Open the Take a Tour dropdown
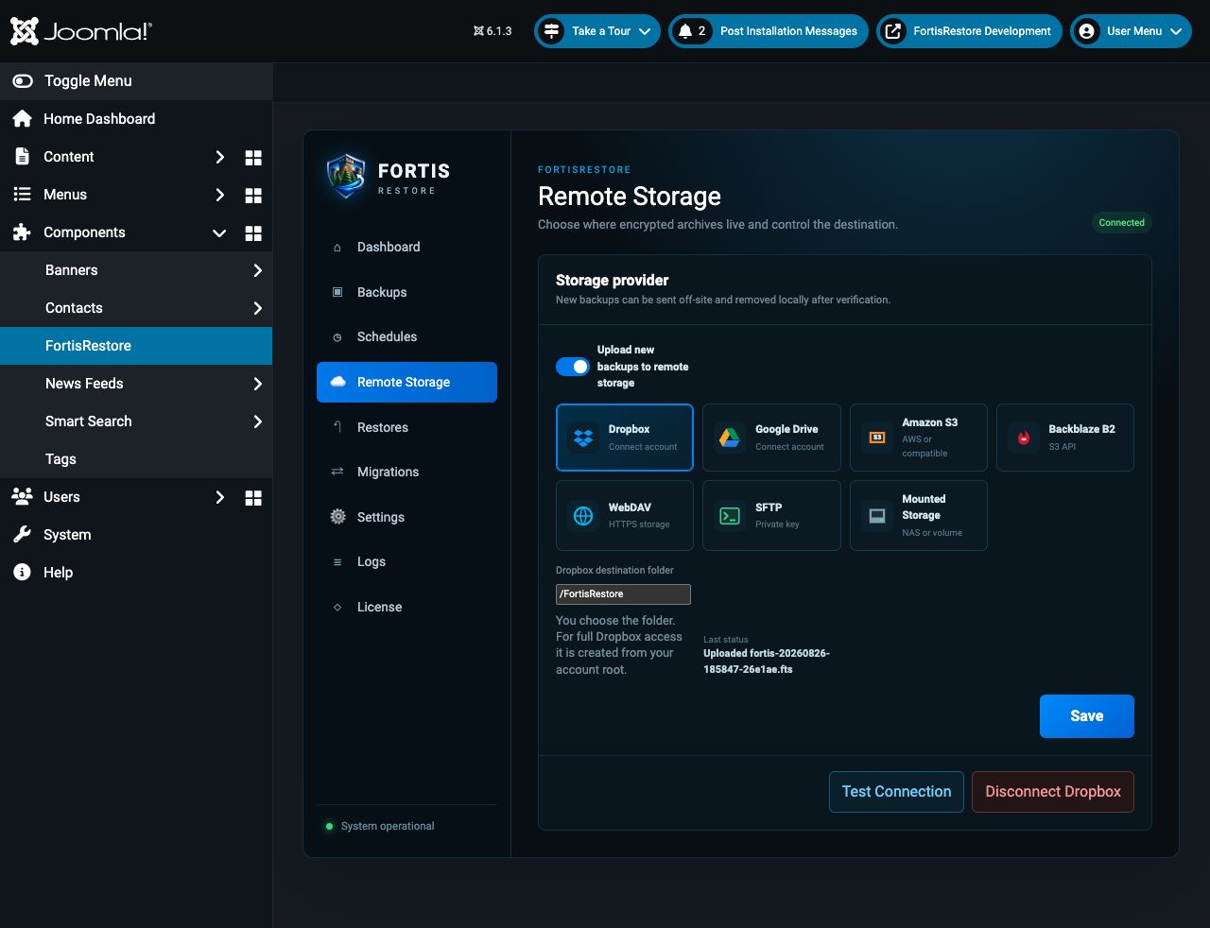This screenshot has width=1210, height=928. pos(597,31)
